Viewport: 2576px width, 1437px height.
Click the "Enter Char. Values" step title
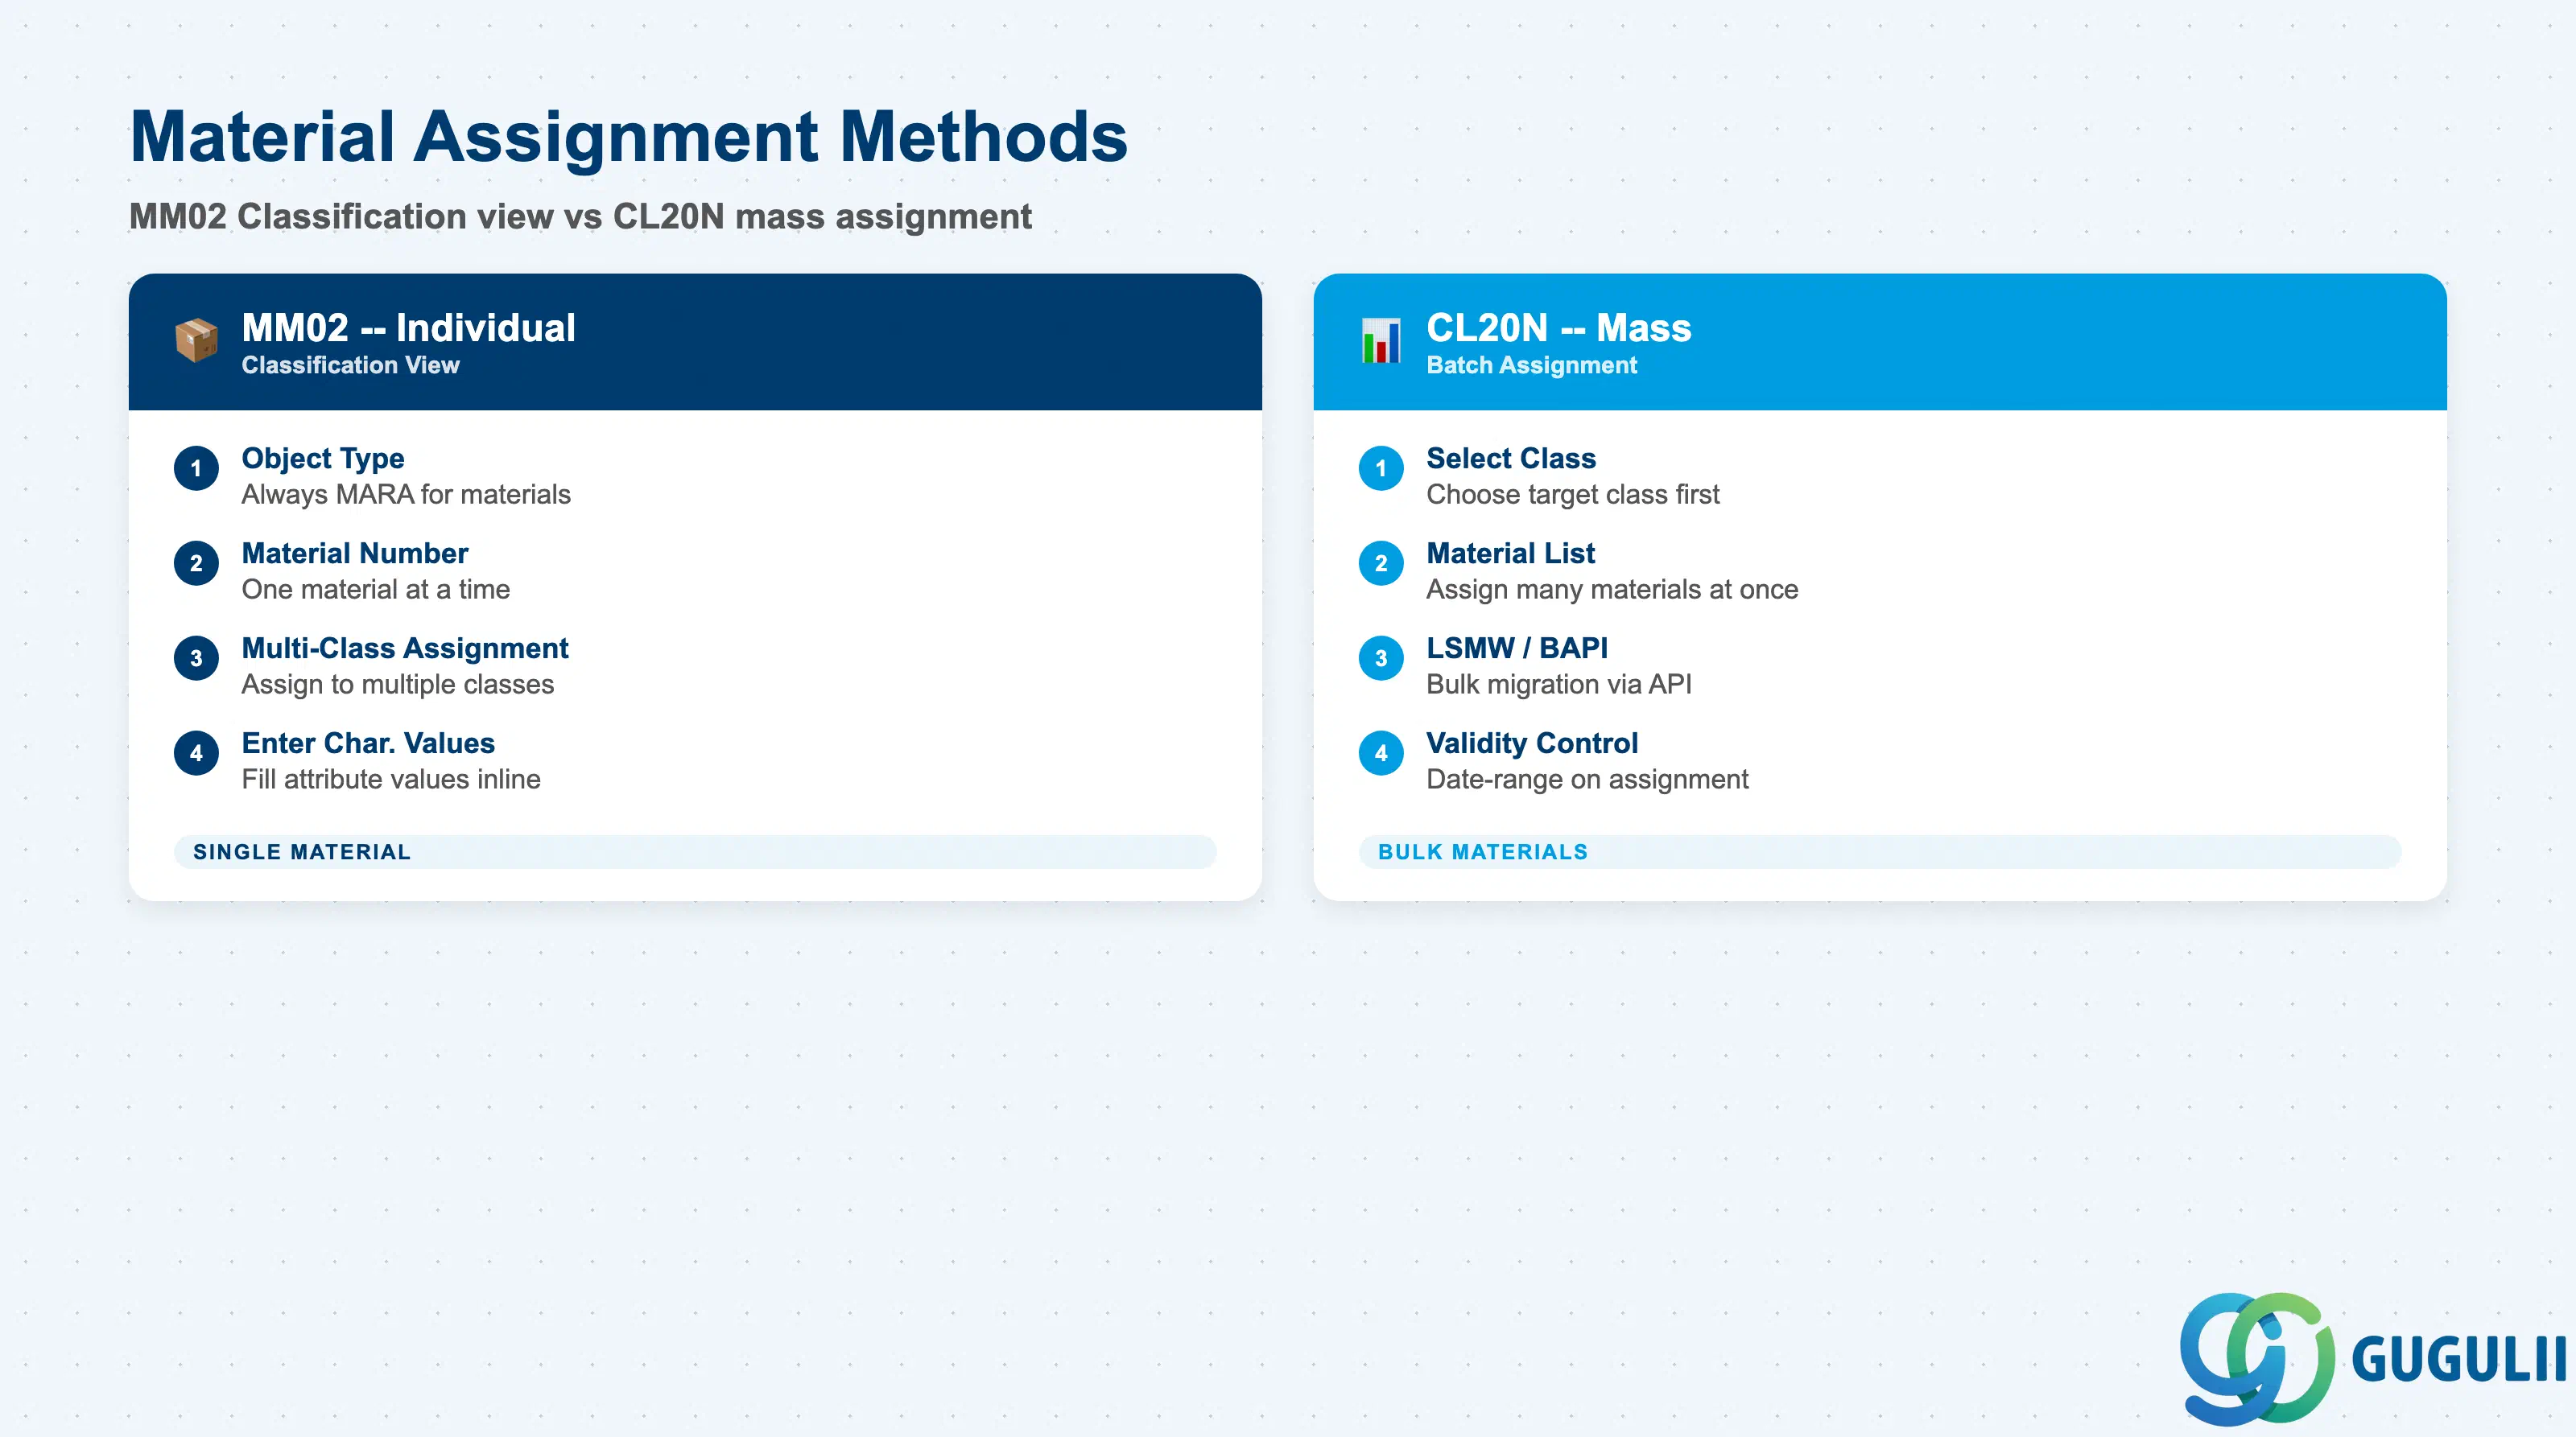click(x=368, y=743)
